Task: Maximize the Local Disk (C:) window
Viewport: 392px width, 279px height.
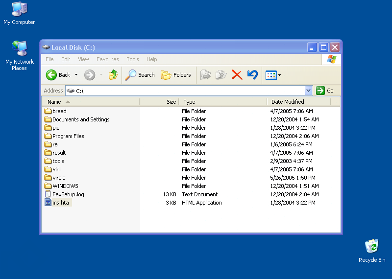Action: tap(323, 47)
